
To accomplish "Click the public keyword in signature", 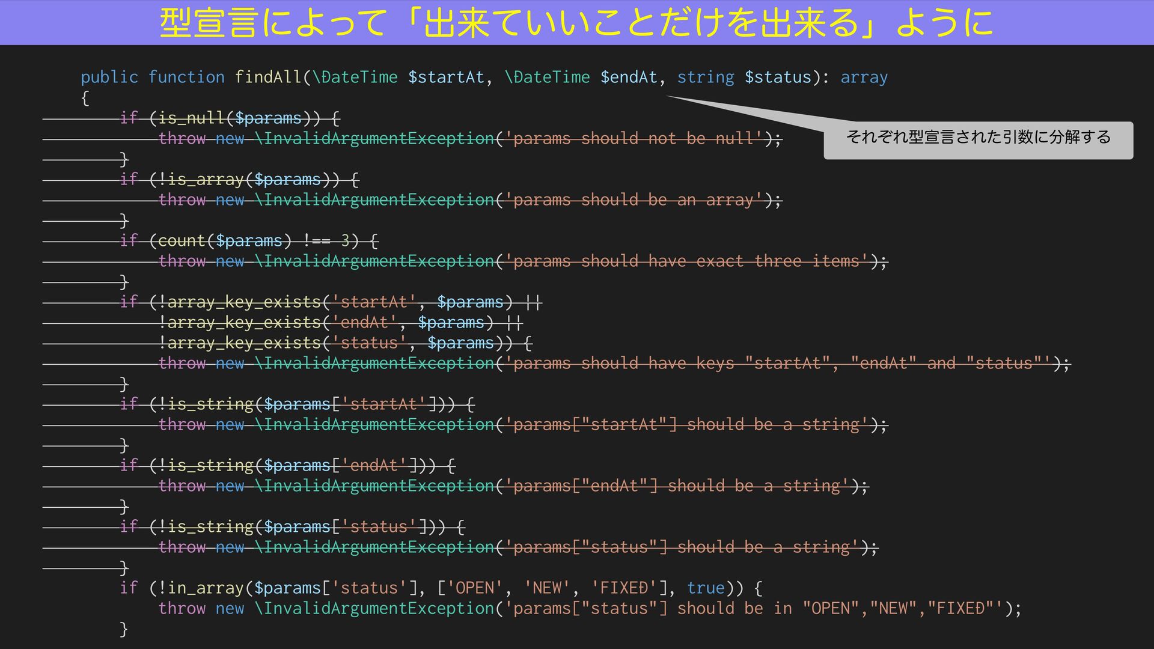I will (109, 77).
